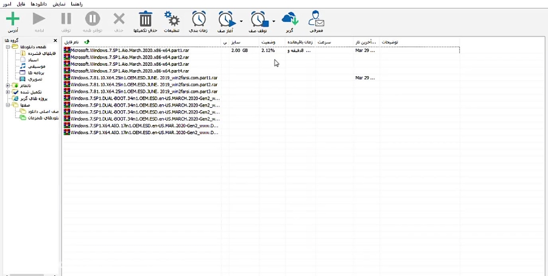Open the راهنما (Help) menu
This screenshot has width=548, height=276.
pos(76,4)
